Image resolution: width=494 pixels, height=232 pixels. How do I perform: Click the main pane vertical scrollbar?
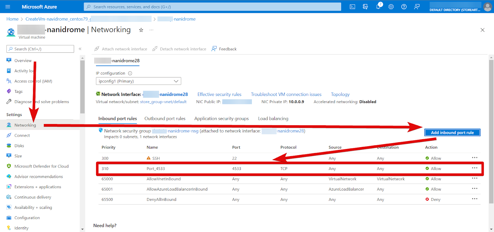pos(491,132)
